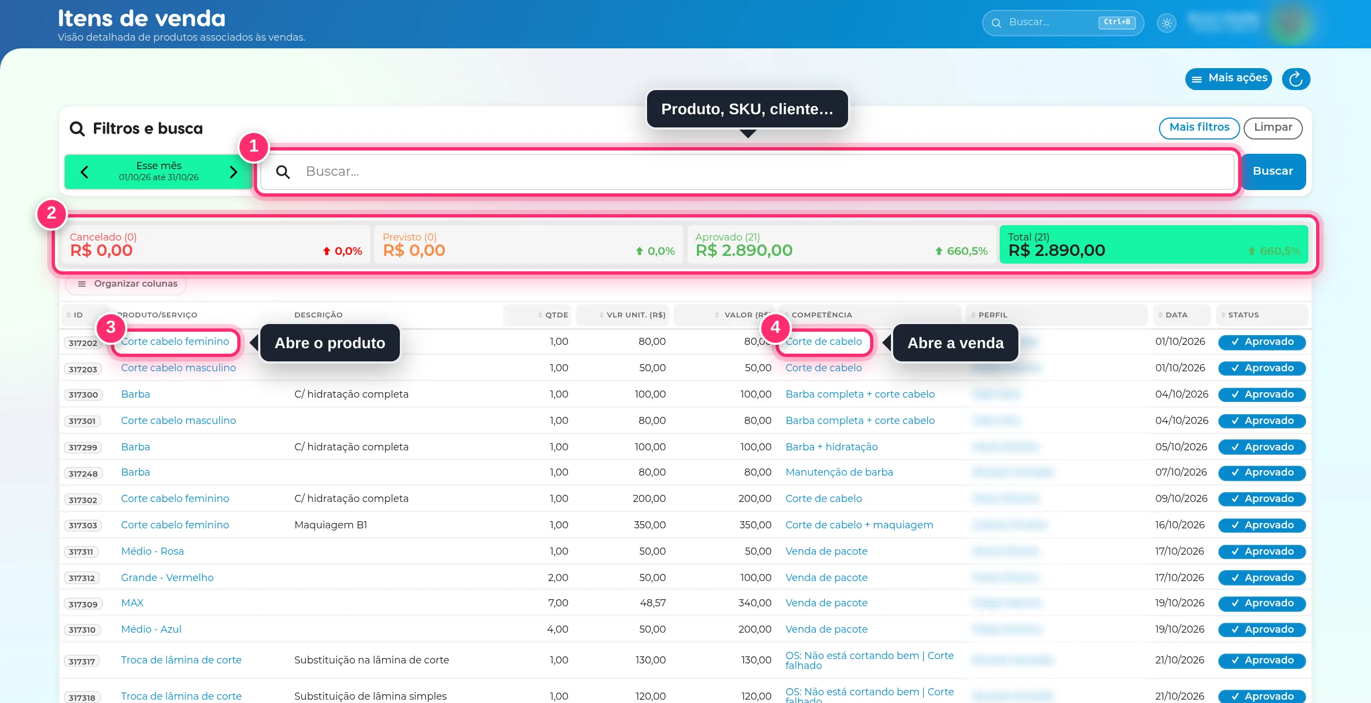Click Aprovado status badge in row 317317
Screen dimensions: 1371x703
1262,661
